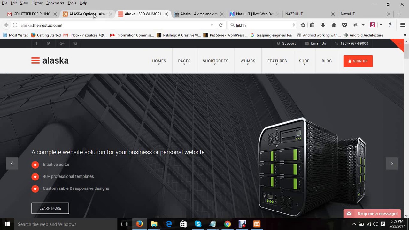Go to the previous slide arrow

click(x=12, y=163)
